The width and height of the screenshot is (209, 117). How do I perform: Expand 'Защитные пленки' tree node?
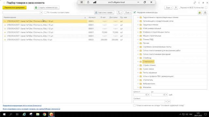(x=138, y=25)
